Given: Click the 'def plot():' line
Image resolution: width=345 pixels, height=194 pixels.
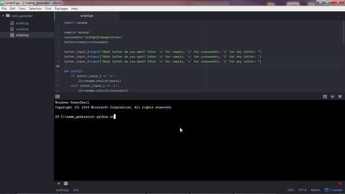Looking at the screenshot, I should (73, 71).
